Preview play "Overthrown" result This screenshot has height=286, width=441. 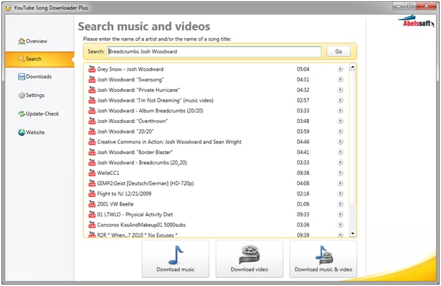(x=340, y=121)
